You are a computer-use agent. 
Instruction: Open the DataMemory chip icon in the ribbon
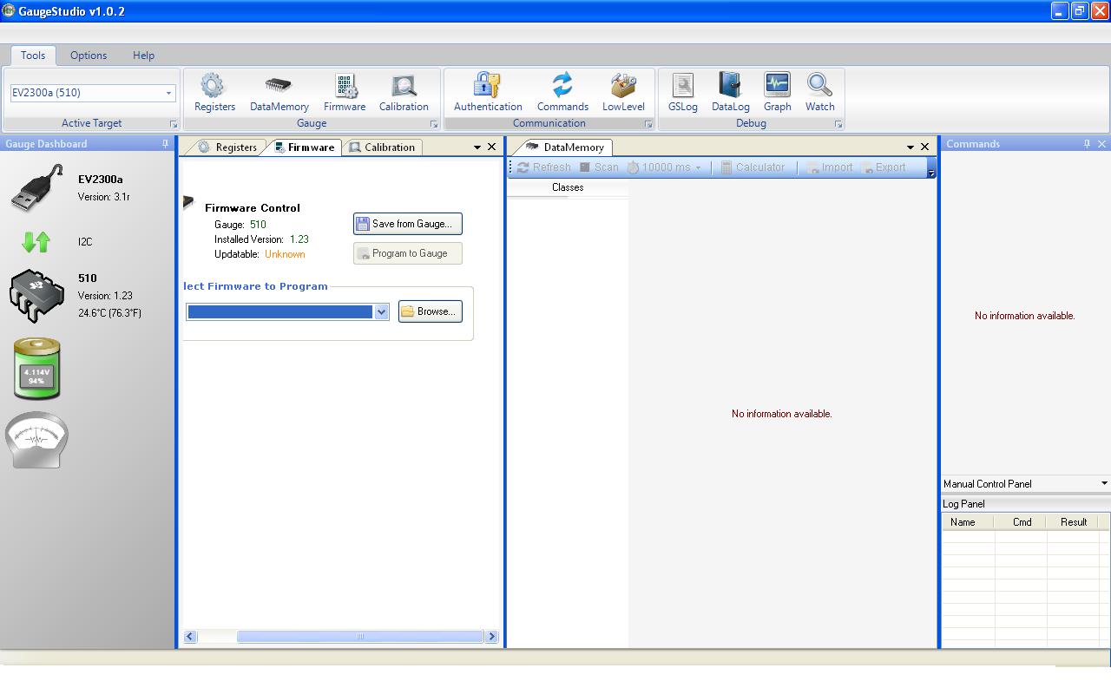(279, 93)
